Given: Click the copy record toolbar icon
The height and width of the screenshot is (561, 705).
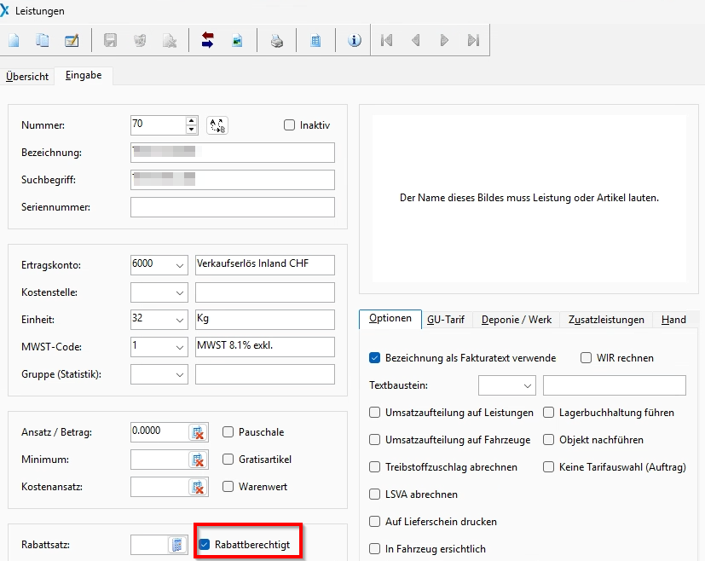Looking at the screenshot, I should 43,40.
